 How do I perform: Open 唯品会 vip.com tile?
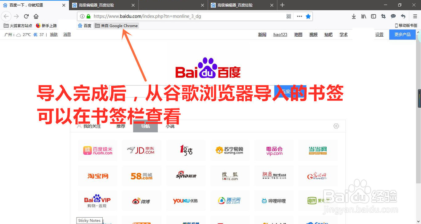pos(274,150)
